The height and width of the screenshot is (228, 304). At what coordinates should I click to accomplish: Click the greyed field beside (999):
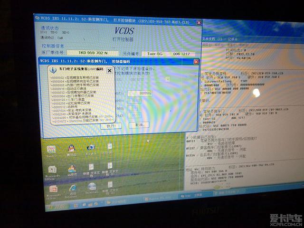(x=134, y=101)
